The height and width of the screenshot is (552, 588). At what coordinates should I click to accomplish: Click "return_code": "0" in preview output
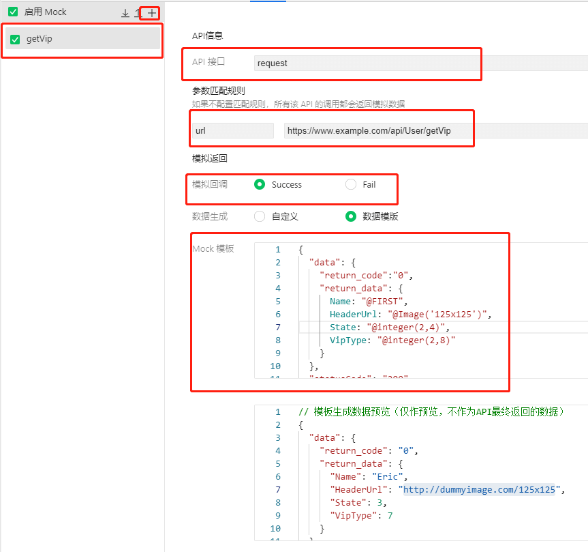click(x=368, y=451)
